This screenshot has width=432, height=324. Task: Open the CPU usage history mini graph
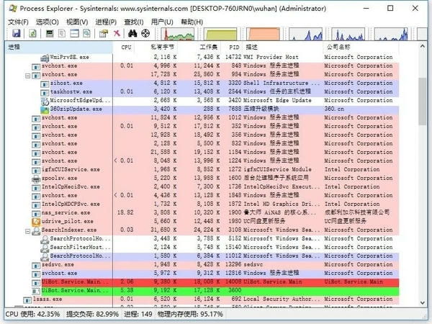178,34
